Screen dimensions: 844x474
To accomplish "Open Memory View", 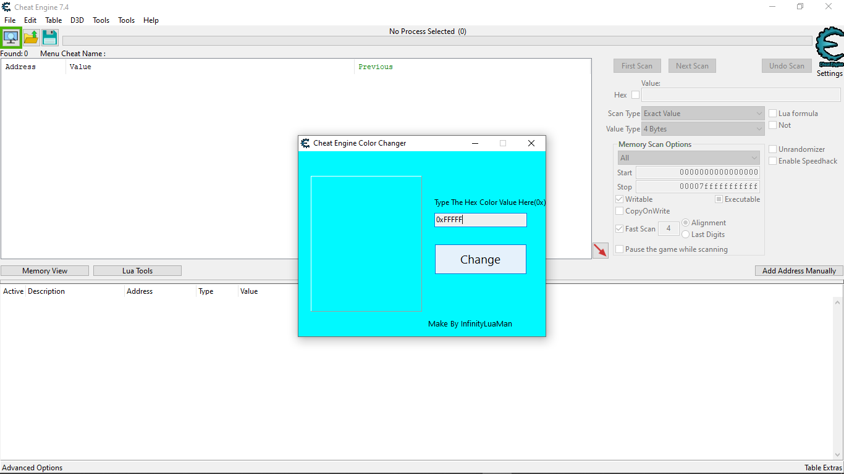I will point(45,271).
